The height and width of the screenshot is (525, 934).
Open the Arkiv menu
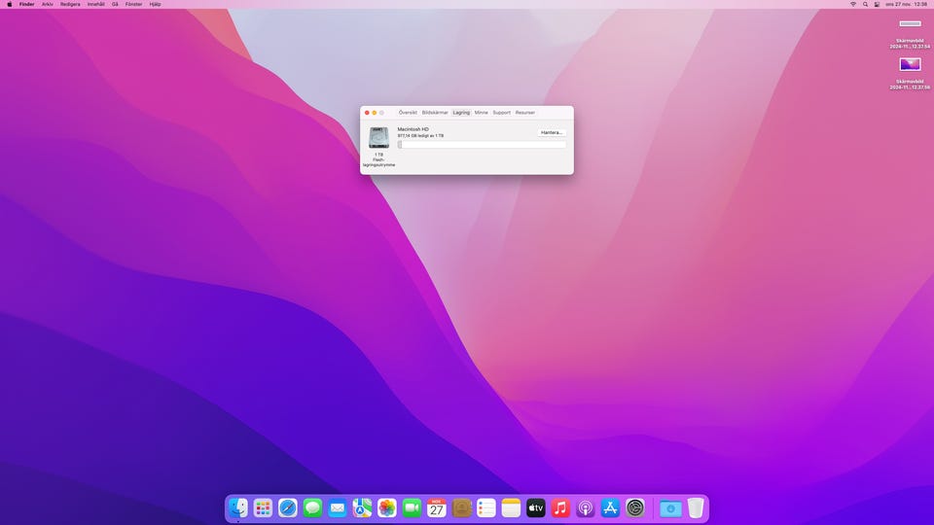(x=47, y=4)
